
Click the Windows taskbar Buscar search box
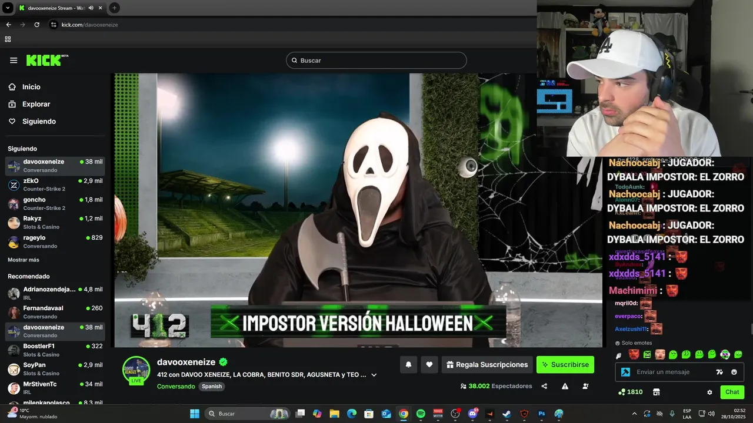click(x=248, y=414)
